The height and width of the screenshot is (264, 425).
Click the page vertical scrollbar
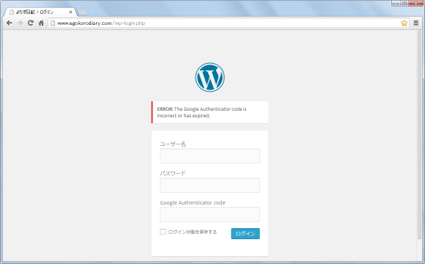click(x=419, y=134)
